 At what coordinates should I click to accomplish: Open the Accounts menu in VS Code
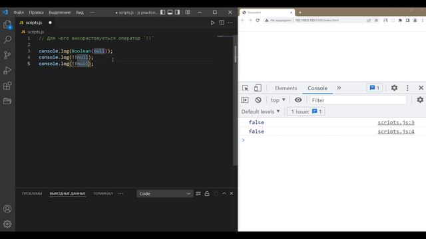(x=7, y=208)
